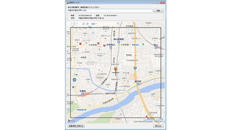Click the 取り込み button
Viewport: 232px width, 130px height.
tap(158, 126)
